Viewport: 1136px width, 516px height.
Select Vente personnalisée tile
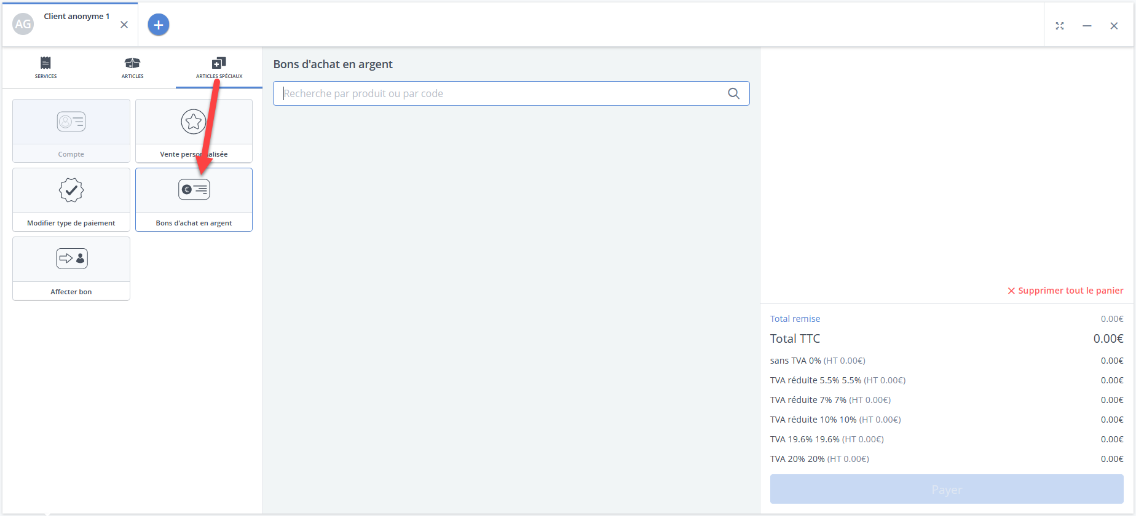194,131
